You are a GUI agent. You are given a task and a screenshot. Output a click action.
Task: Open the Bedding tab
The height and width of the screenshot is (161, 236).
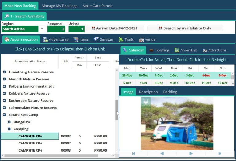click(170, 92)
